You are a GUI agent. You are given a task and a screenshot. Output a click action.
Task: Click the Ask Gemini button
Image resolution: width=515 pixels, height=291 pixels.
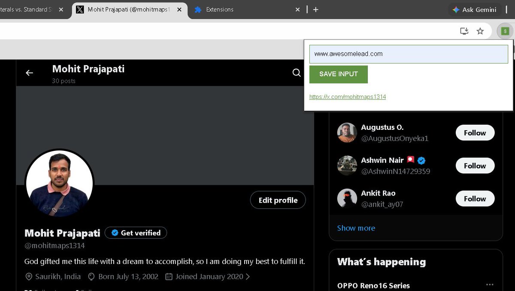pyautogui.click(x=474, y=9)
